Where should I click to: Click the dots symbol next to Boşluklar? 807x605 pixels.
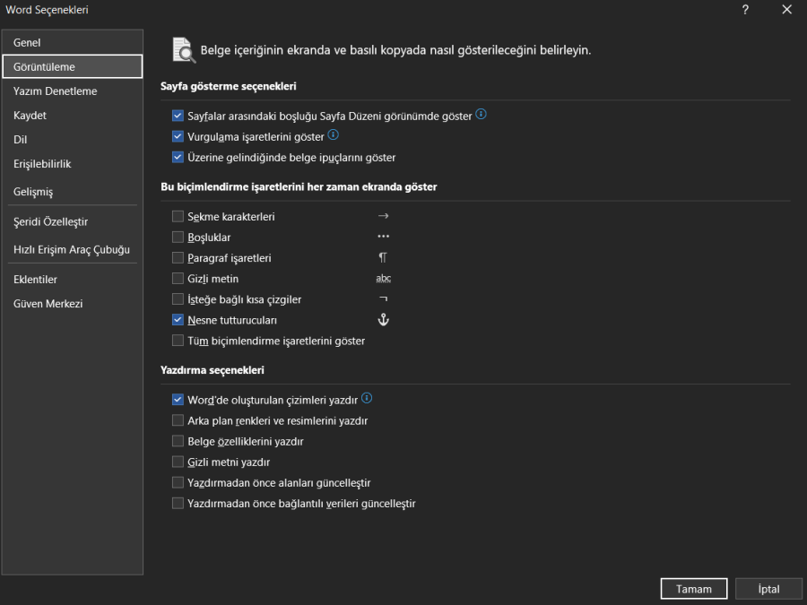383,236
